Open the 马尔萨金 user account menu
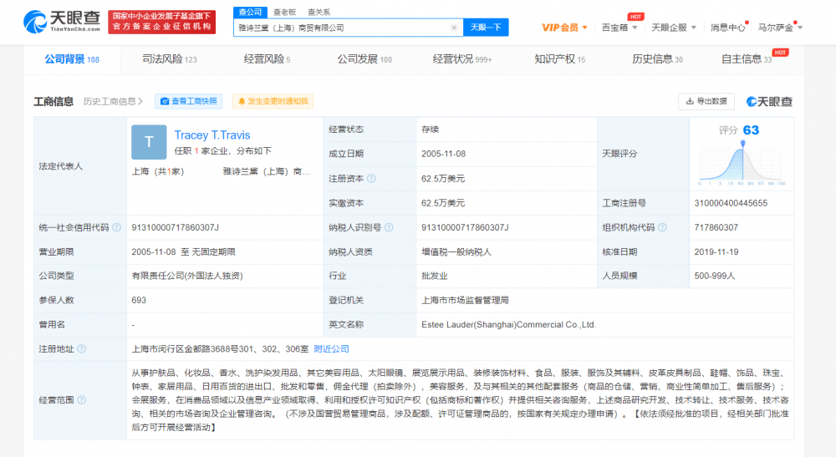836x457 pixels. tap(779, 28)
